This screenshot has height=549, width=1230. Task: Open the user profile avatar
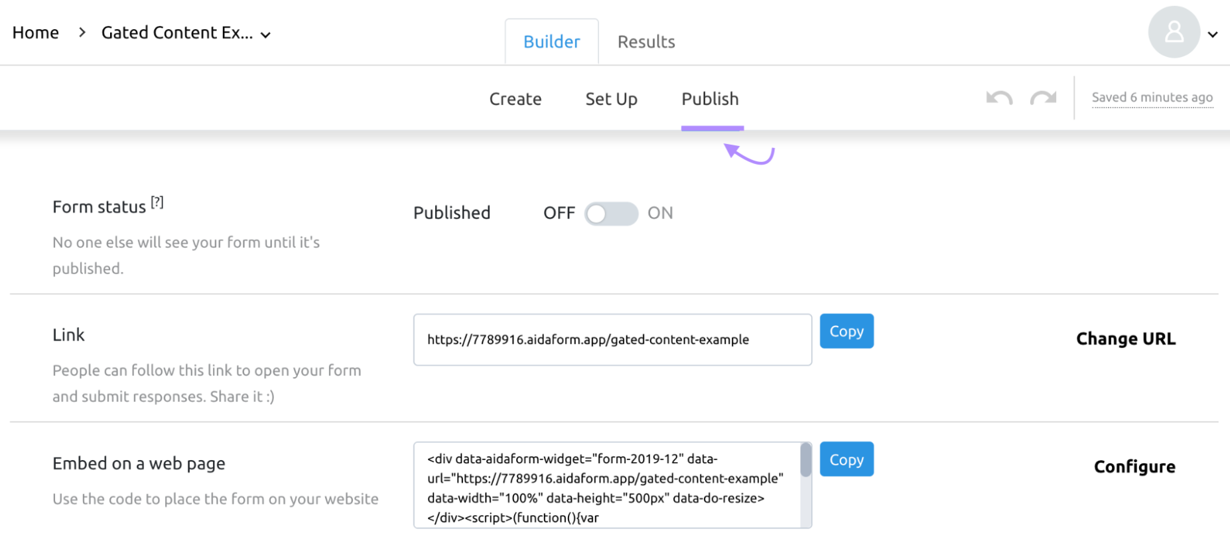pyautogui.click(x=1174, y=33)
